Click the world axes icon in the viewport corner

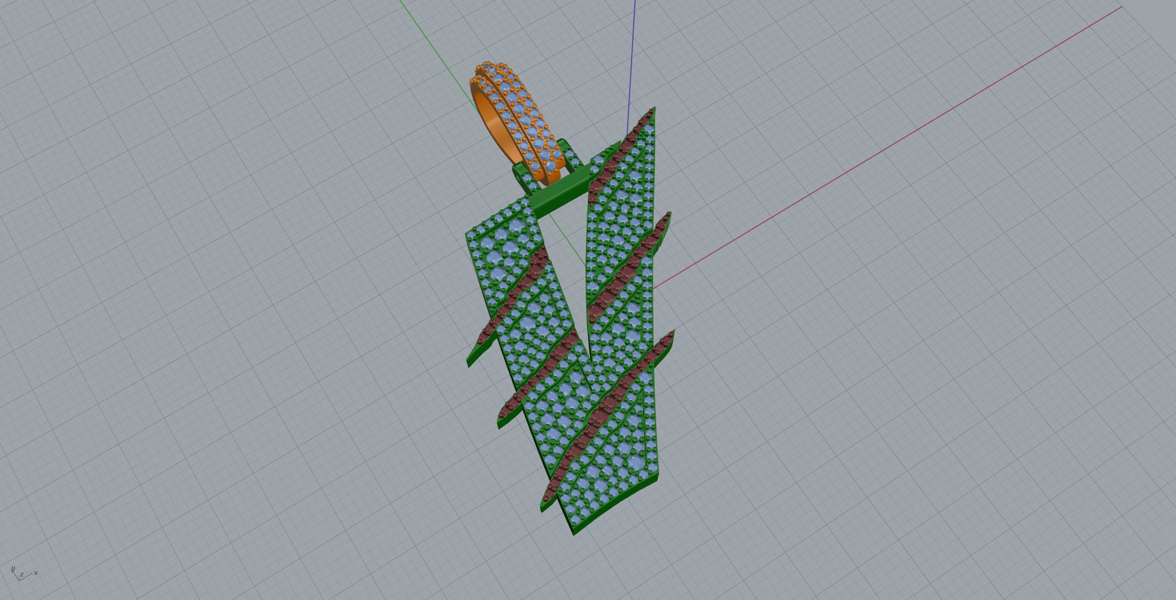click(24, 573)
